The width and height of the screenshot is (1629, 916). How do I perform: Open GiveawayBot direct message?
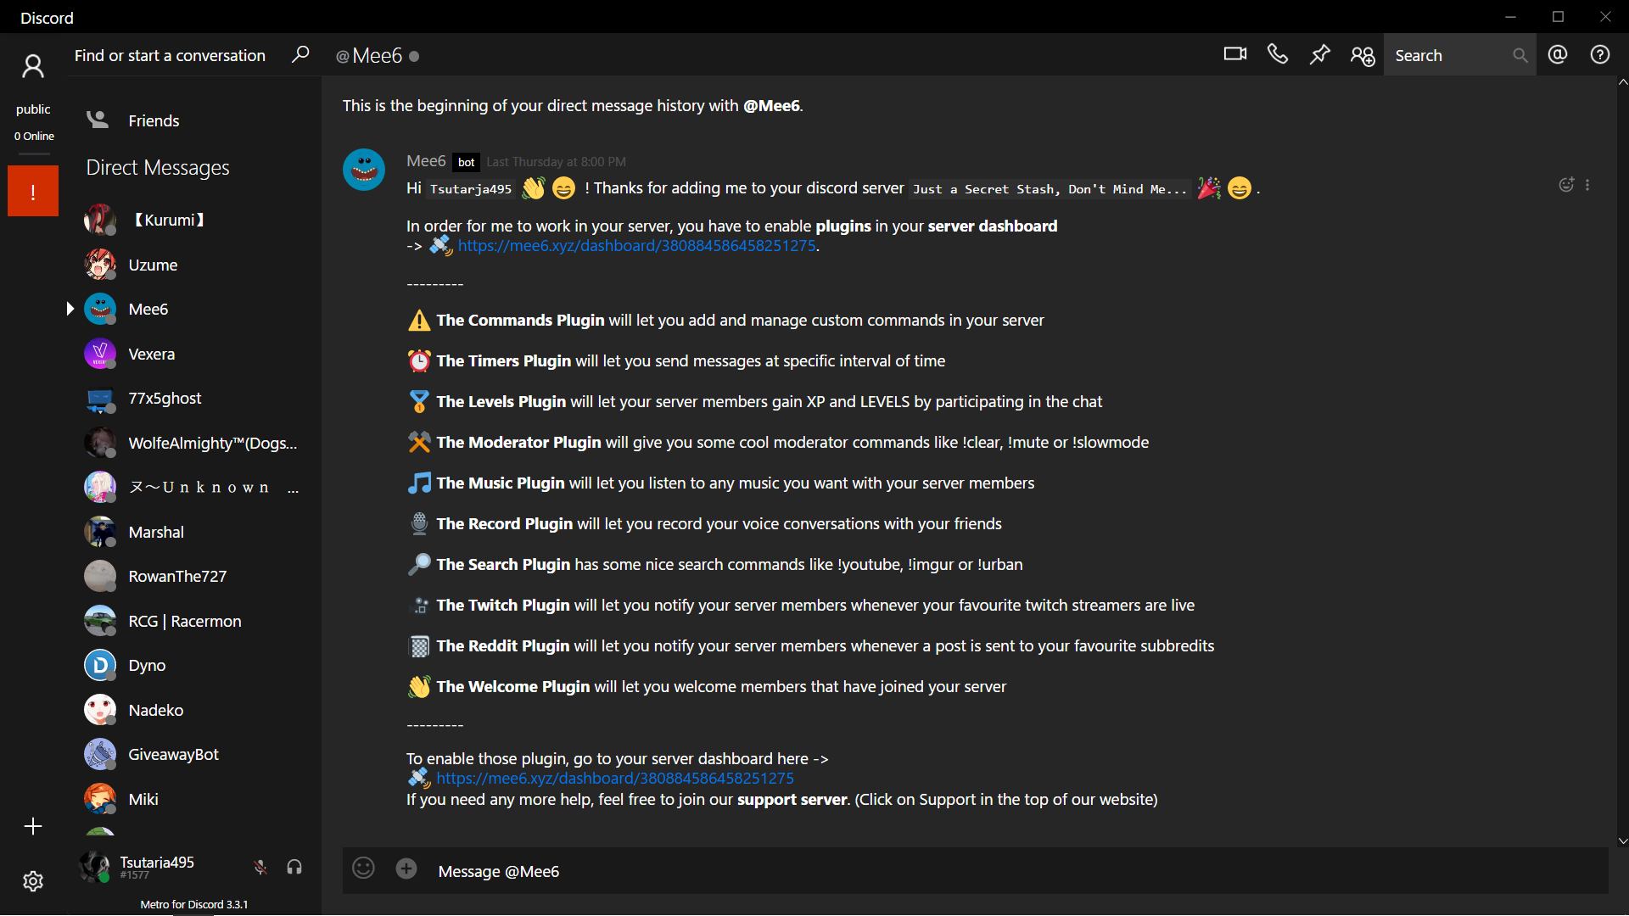(194, 754)
